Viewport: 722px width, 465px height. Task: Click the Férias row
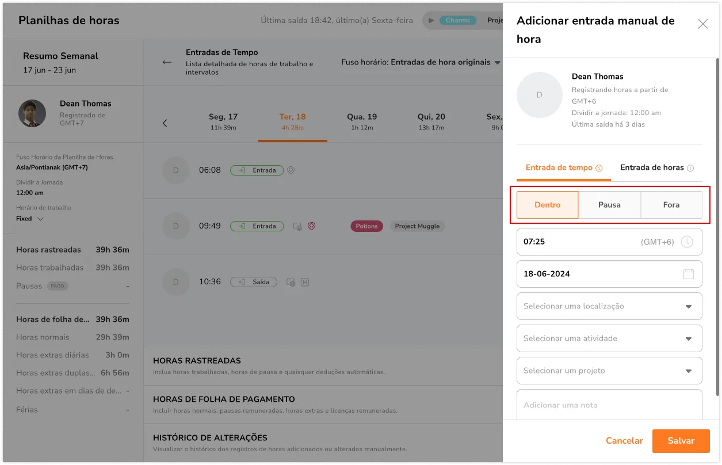(72, 410)
